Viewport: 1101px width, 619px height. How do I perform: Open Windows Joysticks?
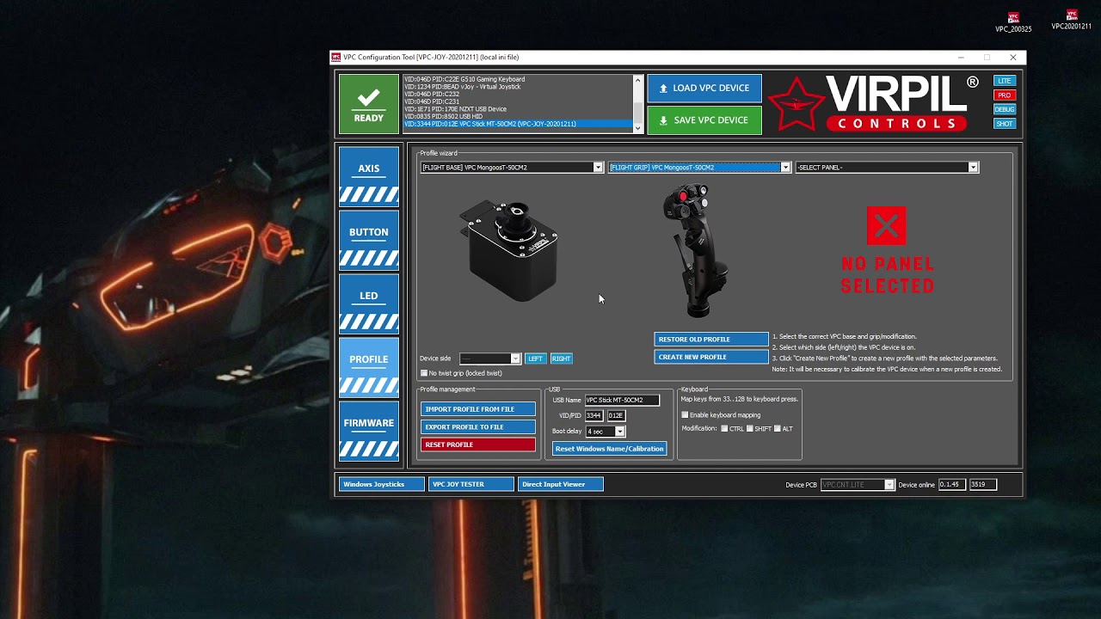click(381, 484)
